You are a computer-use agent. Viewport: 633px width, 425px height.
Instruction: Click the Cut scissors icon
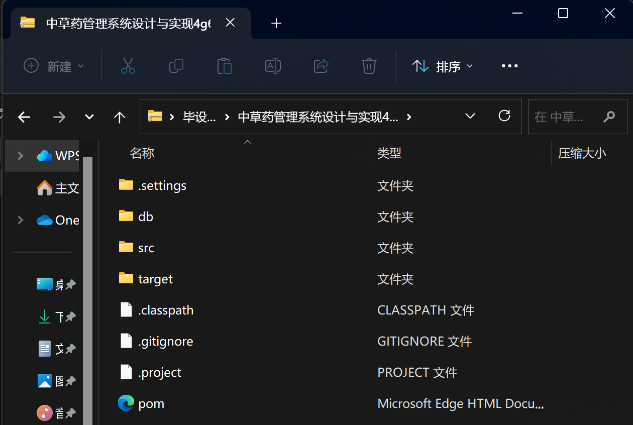pyautogui.click(x=128, y=66)
